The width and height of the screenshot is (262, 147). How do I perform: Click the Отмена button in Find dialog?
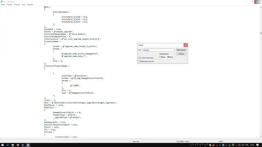181,54
